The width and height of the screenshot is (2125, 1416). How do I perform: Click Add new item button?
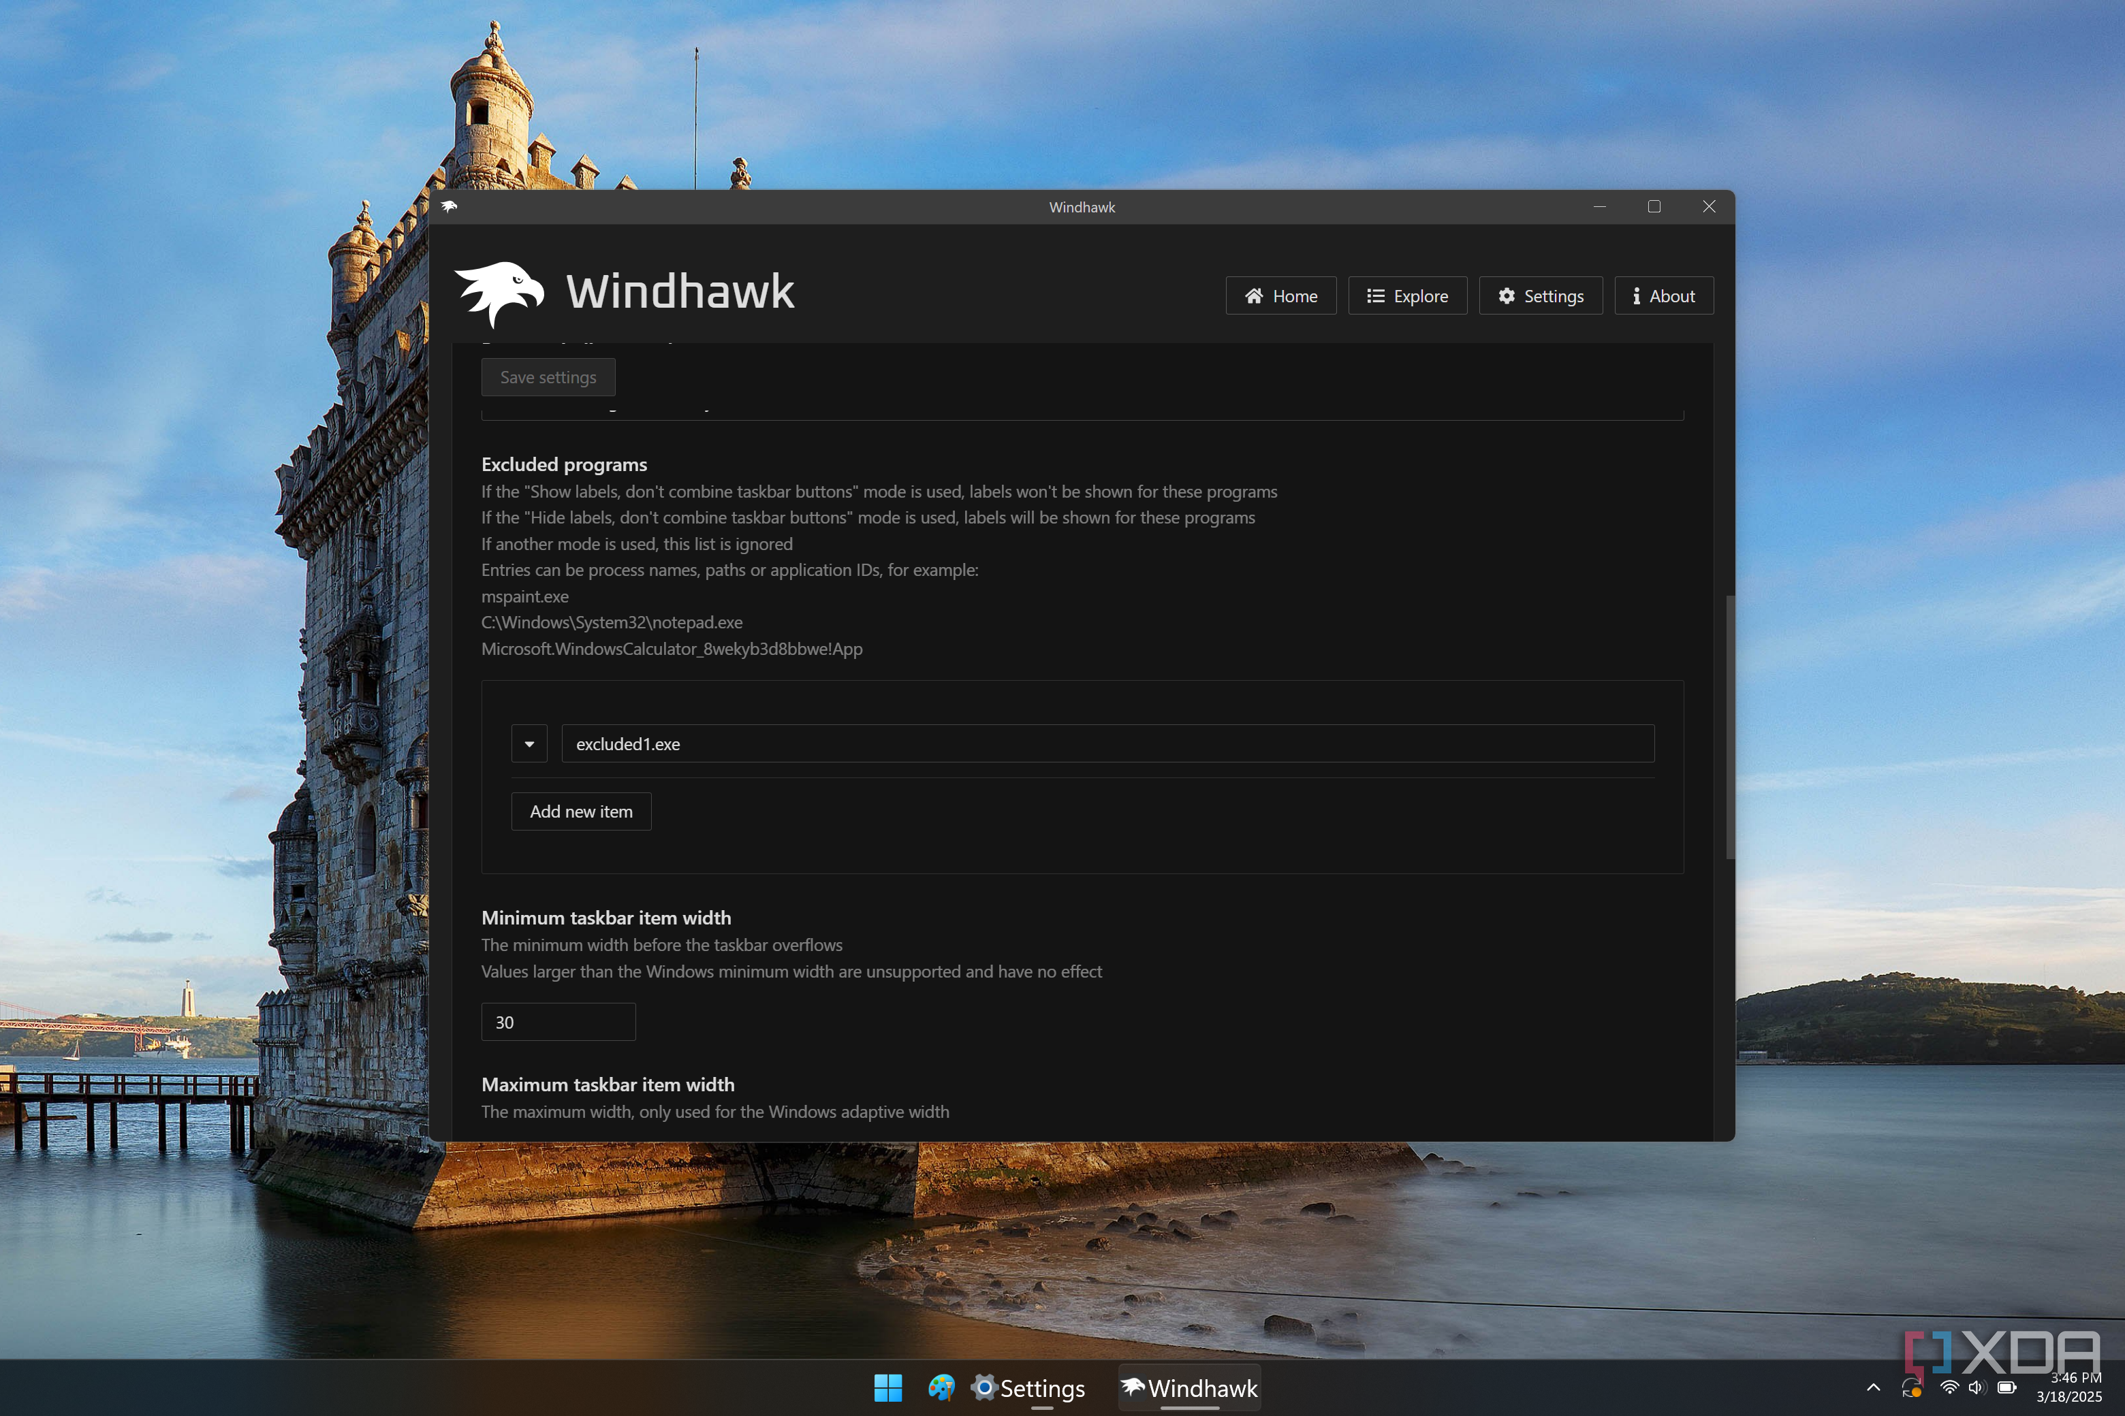point(581,812)
